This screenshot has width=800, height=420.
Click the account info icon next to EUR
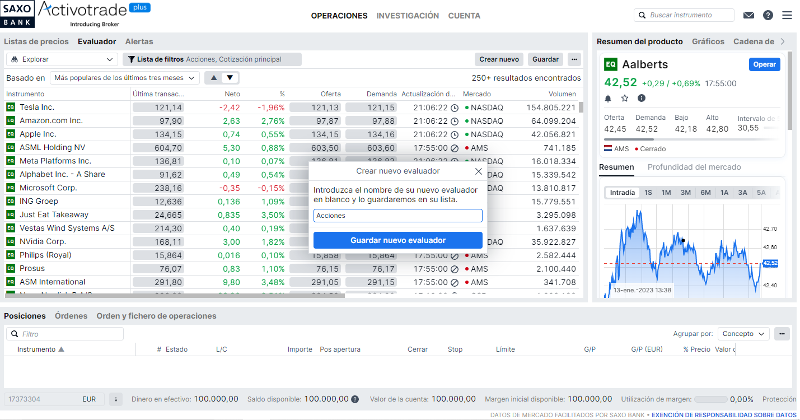[x=116, y=399]
